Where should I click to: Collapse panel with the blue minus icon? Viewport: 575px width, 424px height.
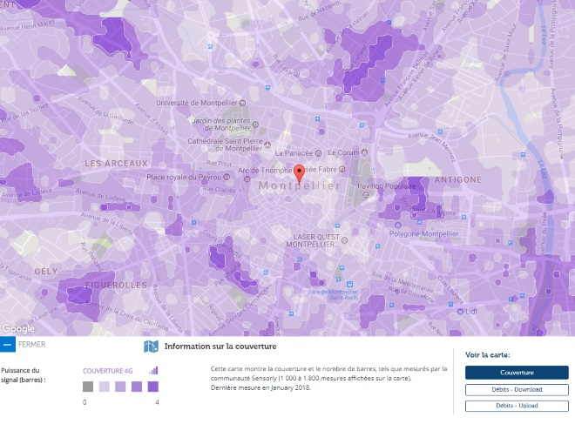point(7,345)
